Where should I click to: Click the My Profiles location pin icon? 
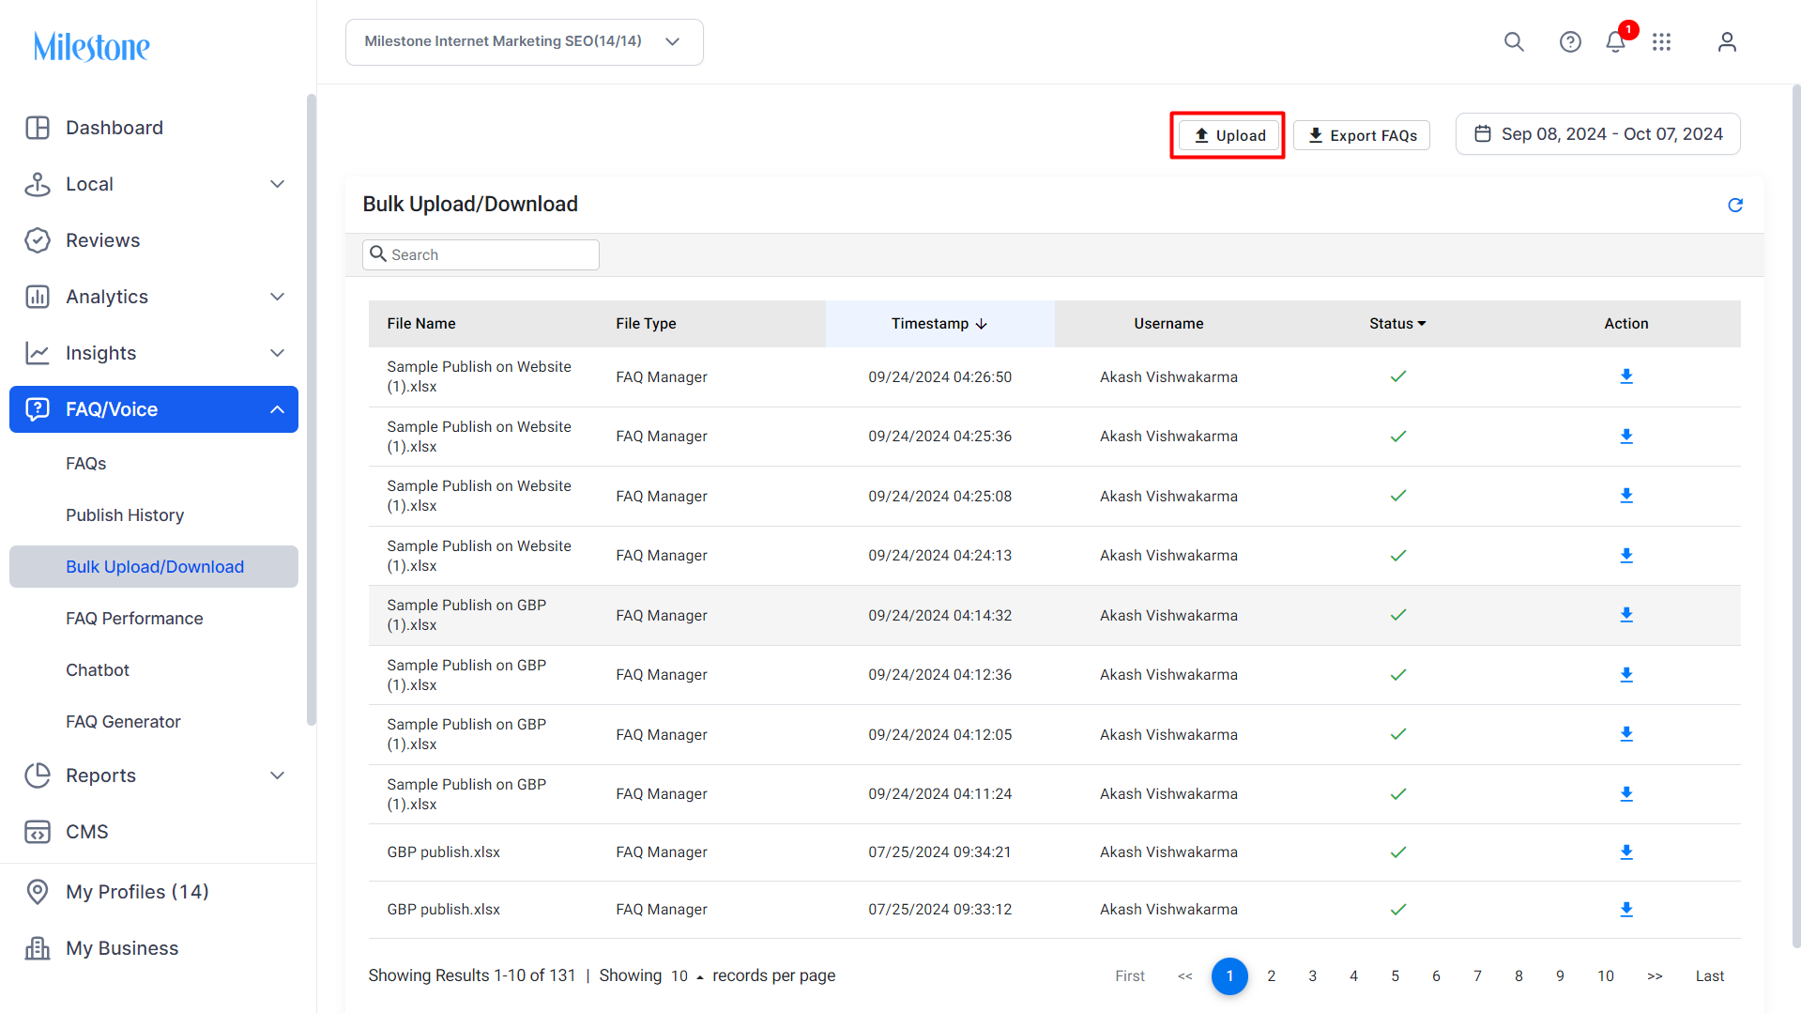(x=38, y=892)
